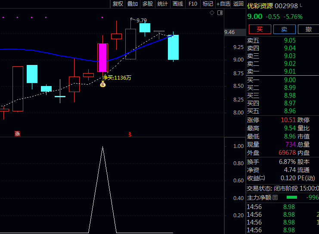Click the 换手 value 6.87%
Screen dimensions: 319x234
pos(287,162)
